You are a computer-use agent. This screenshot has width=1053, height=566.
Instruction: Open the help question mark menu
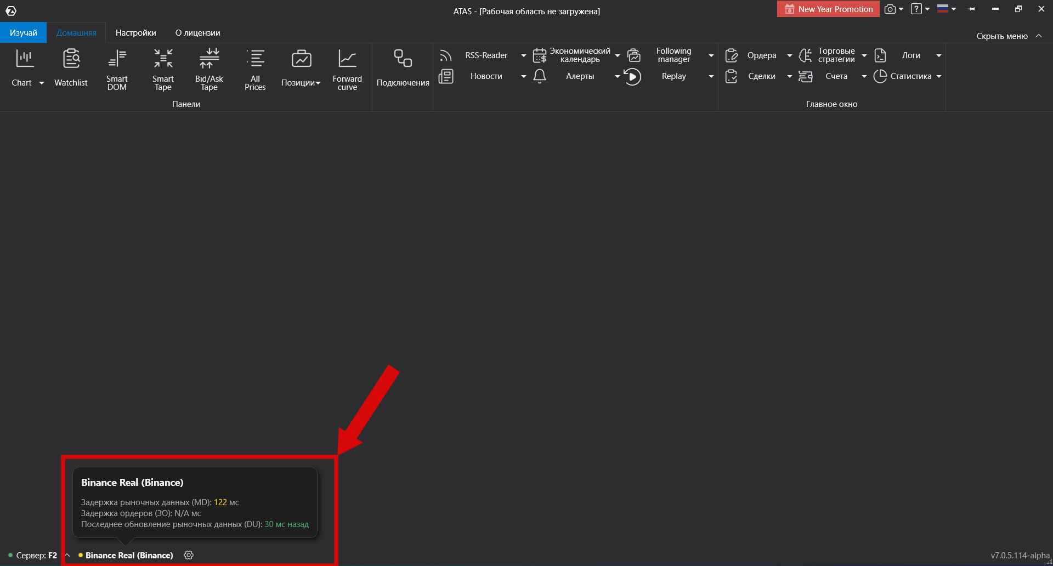point(916,9)
